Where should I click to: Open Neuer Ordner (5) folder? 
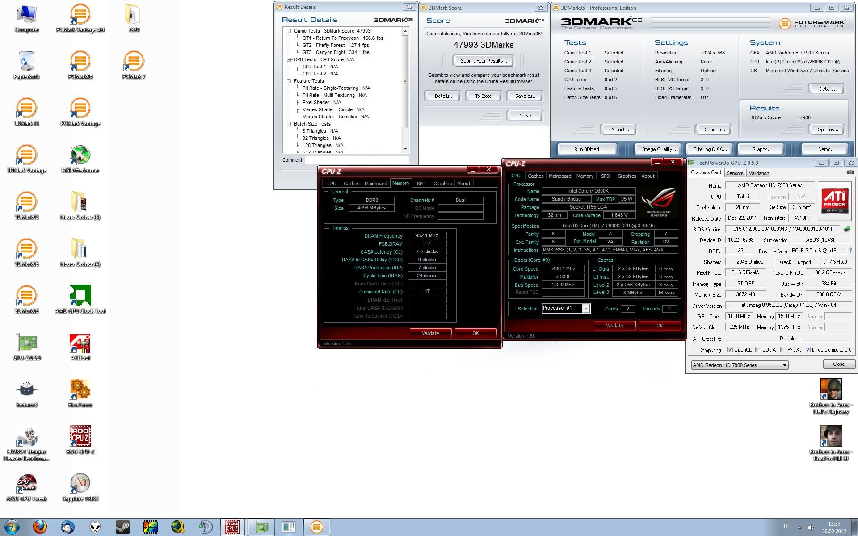80,206
